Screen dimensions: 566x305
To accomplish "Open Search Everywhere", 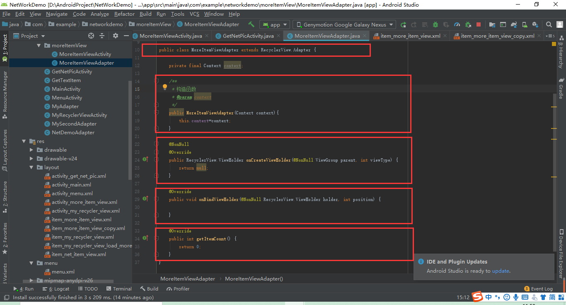I will point(549,24).
